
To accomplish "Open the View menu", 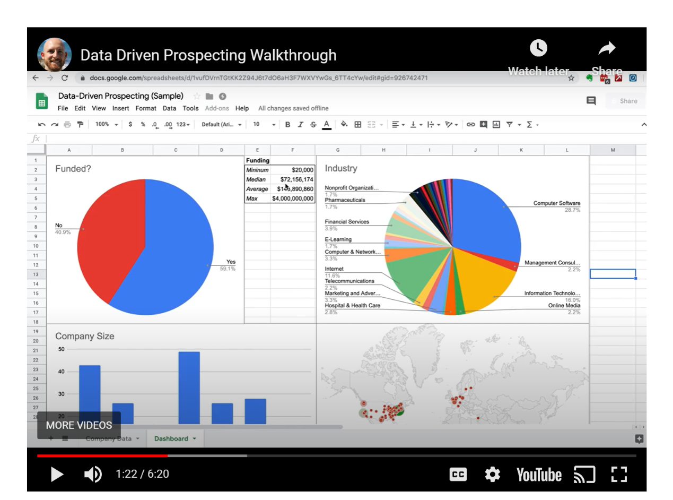I will 99,108.
